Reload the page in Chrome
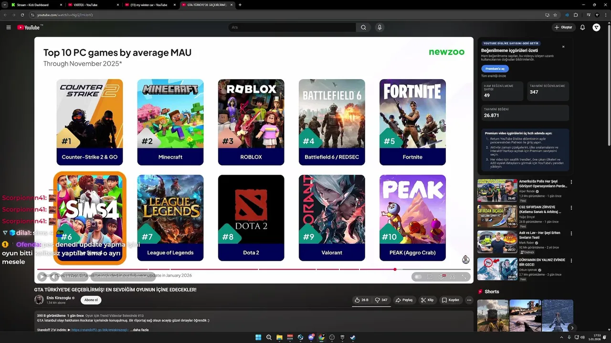611x343 pixels. pos(22,15)
